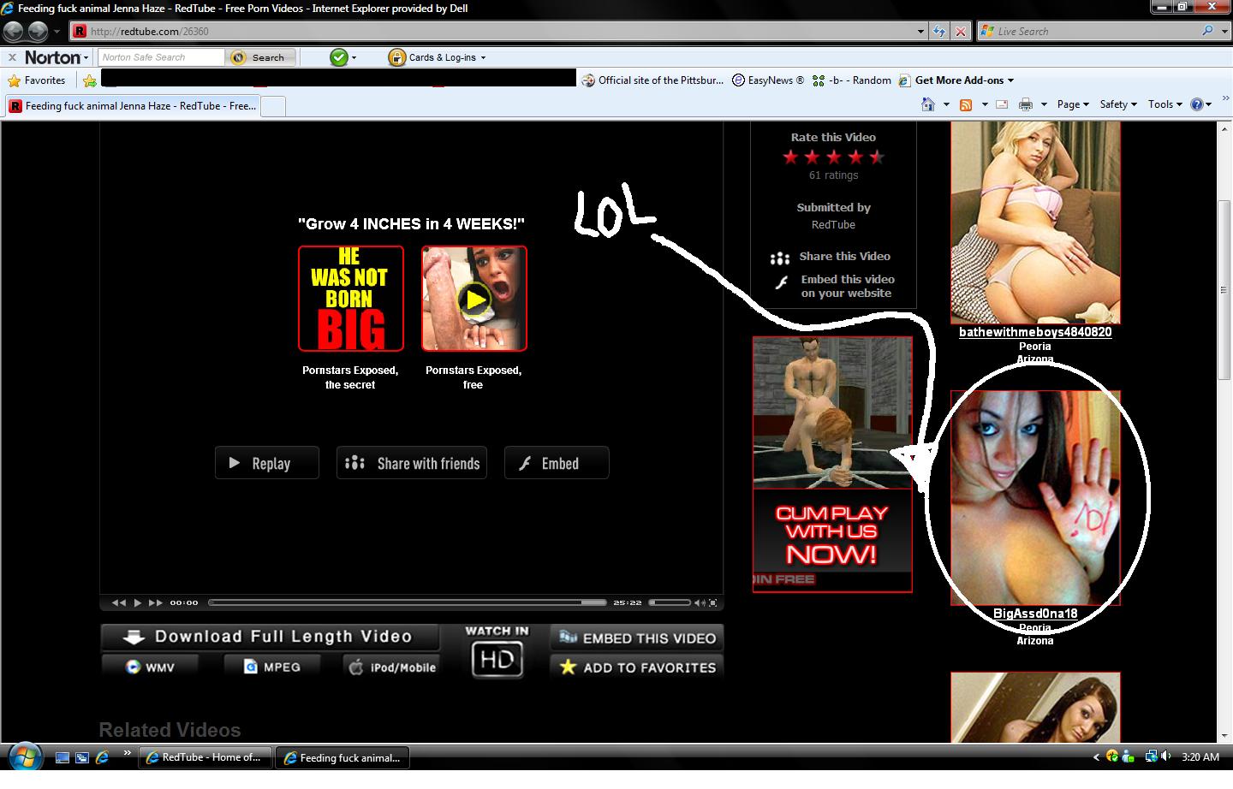Select the Feeding... RedTube browser tab

tap(132, 106)
